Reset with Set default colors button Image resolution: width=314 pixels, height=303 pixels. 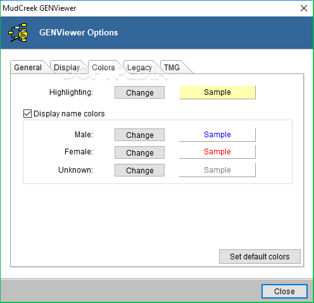260,257
